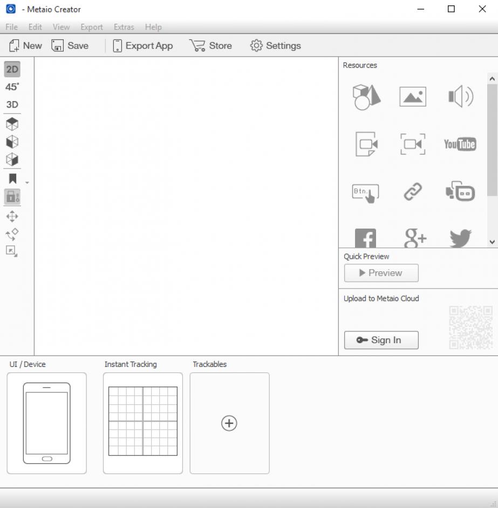498x508 pixels.
Task: Select the Scale tool
Action: click(x=12, y=251)
